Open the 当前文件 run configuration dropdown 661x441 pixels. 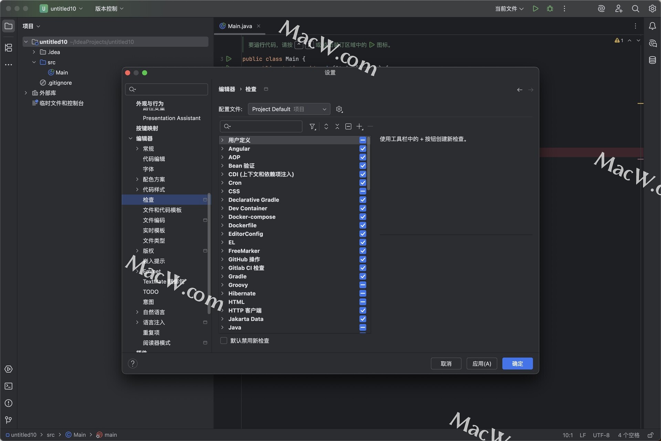click(509, 9)
